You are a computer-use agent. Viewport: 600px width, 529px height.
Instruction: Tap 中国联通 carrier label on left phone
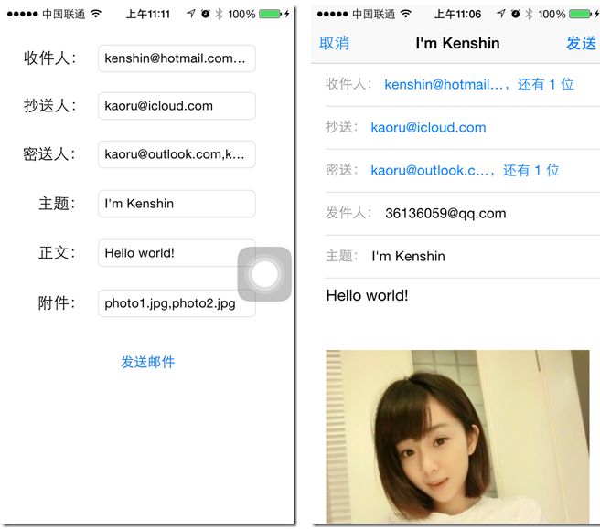click(x=63, y=14)
